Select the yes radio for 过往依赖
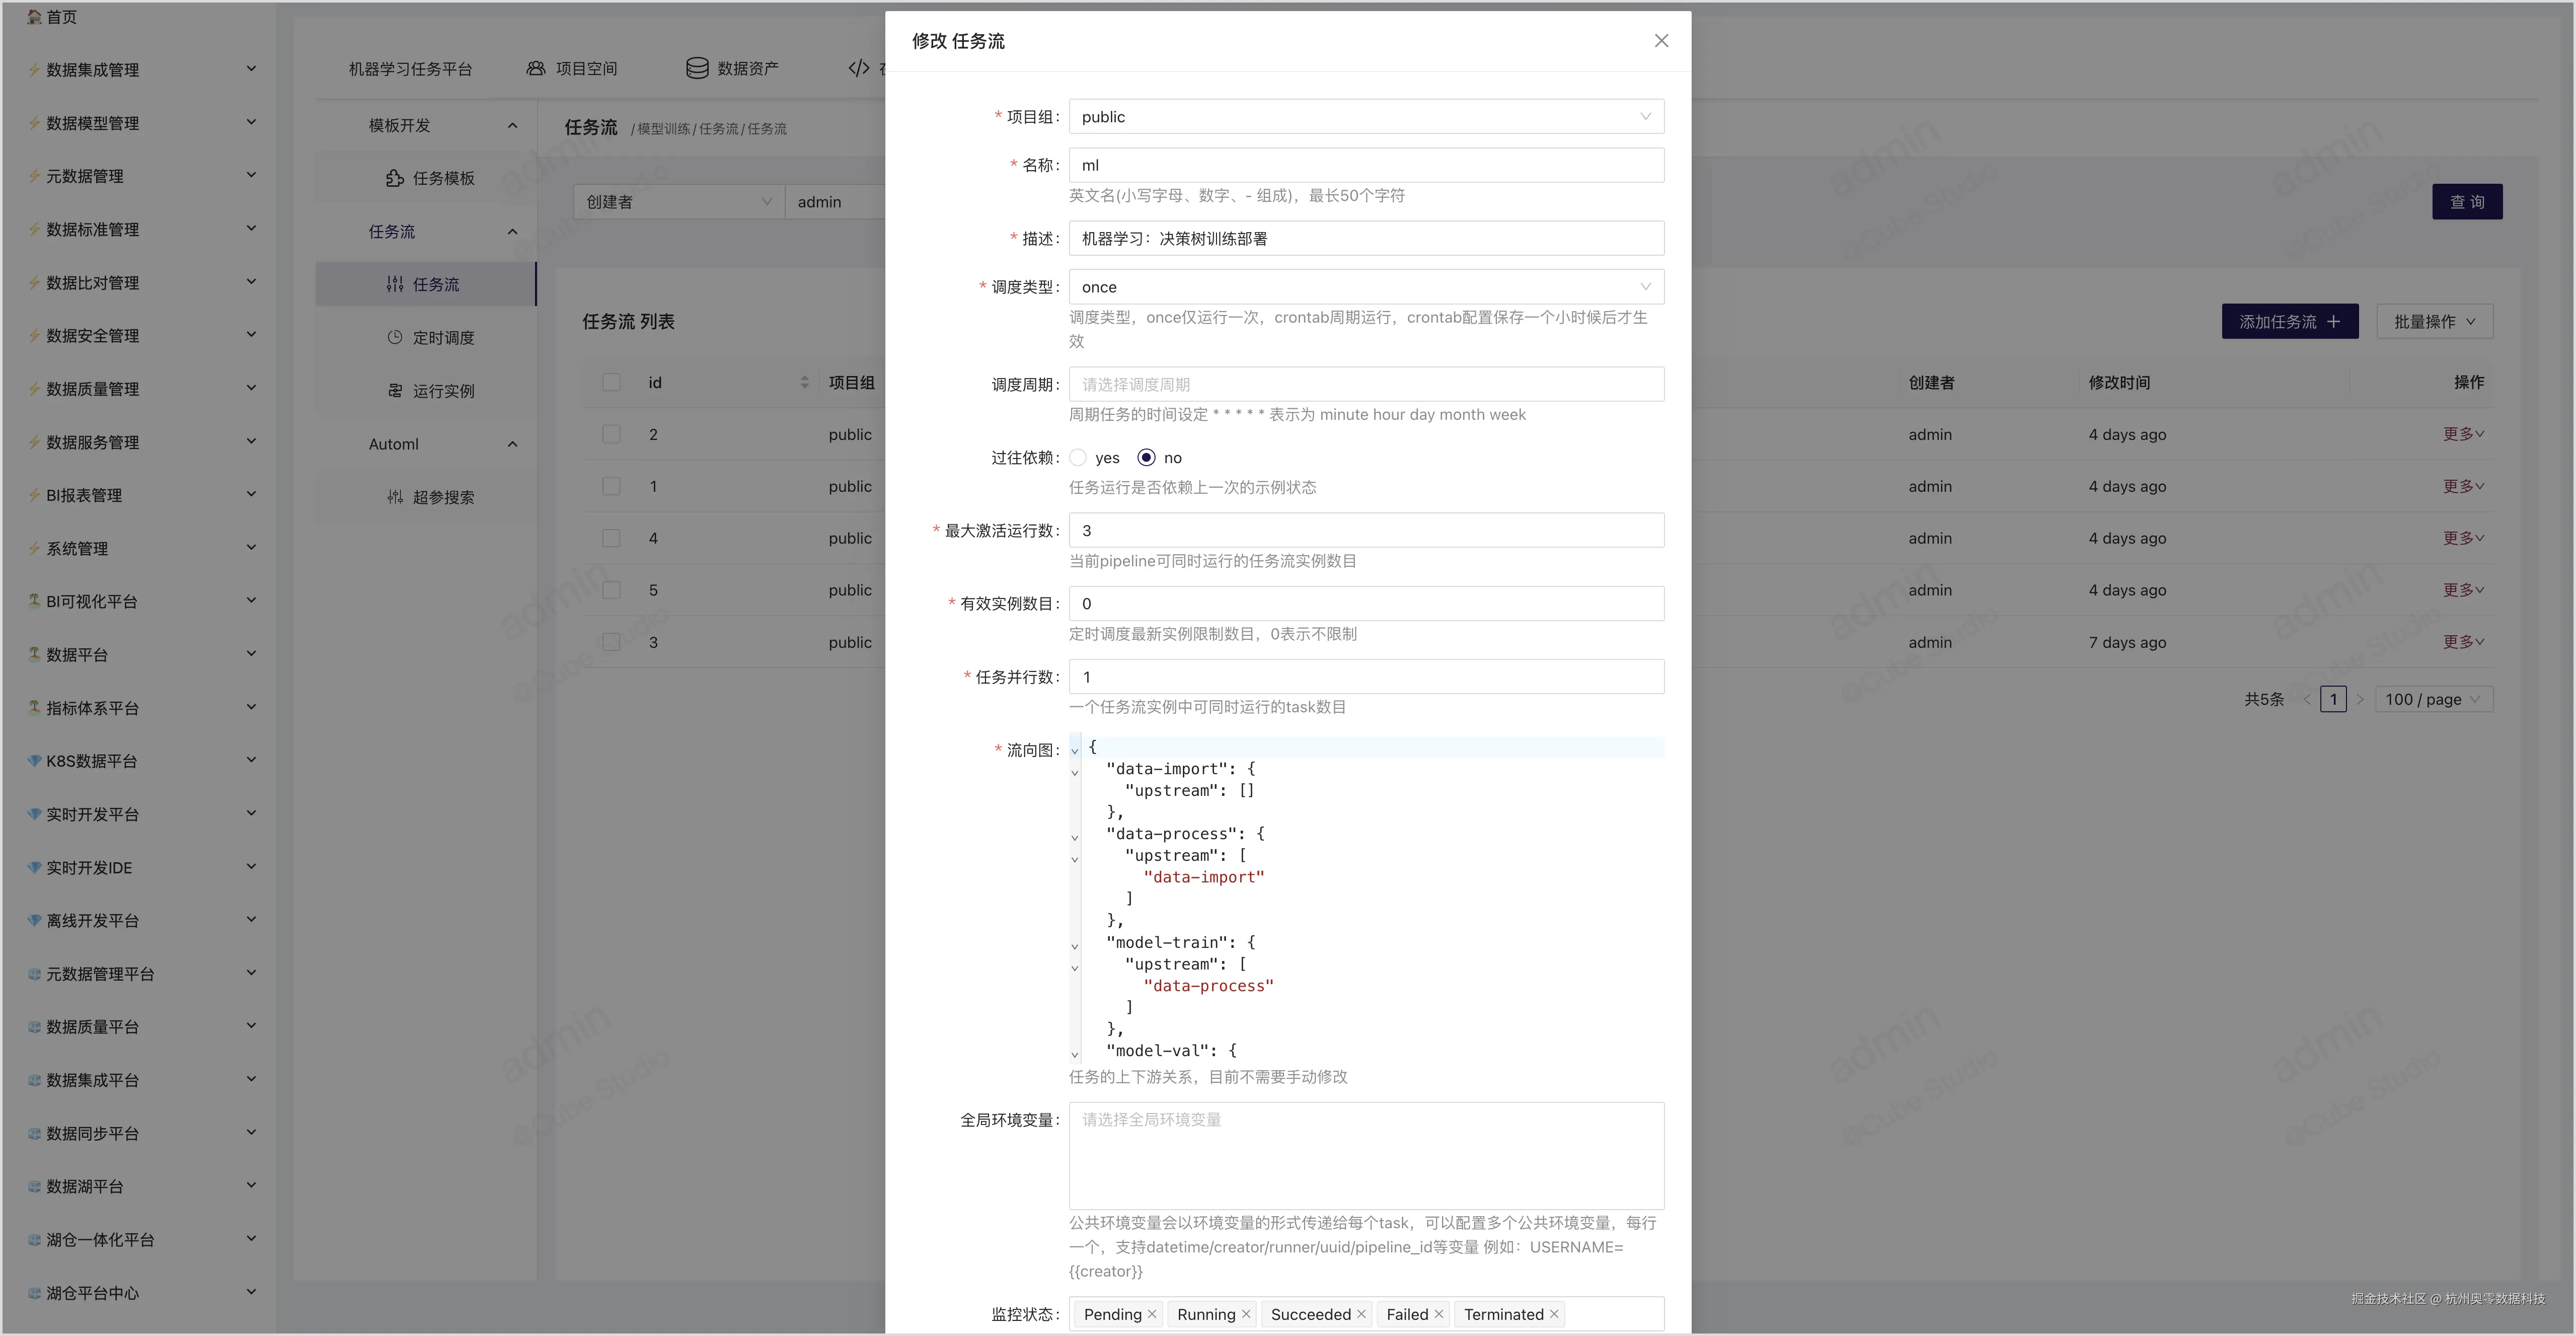2576x1336 pixels. 1078,458
